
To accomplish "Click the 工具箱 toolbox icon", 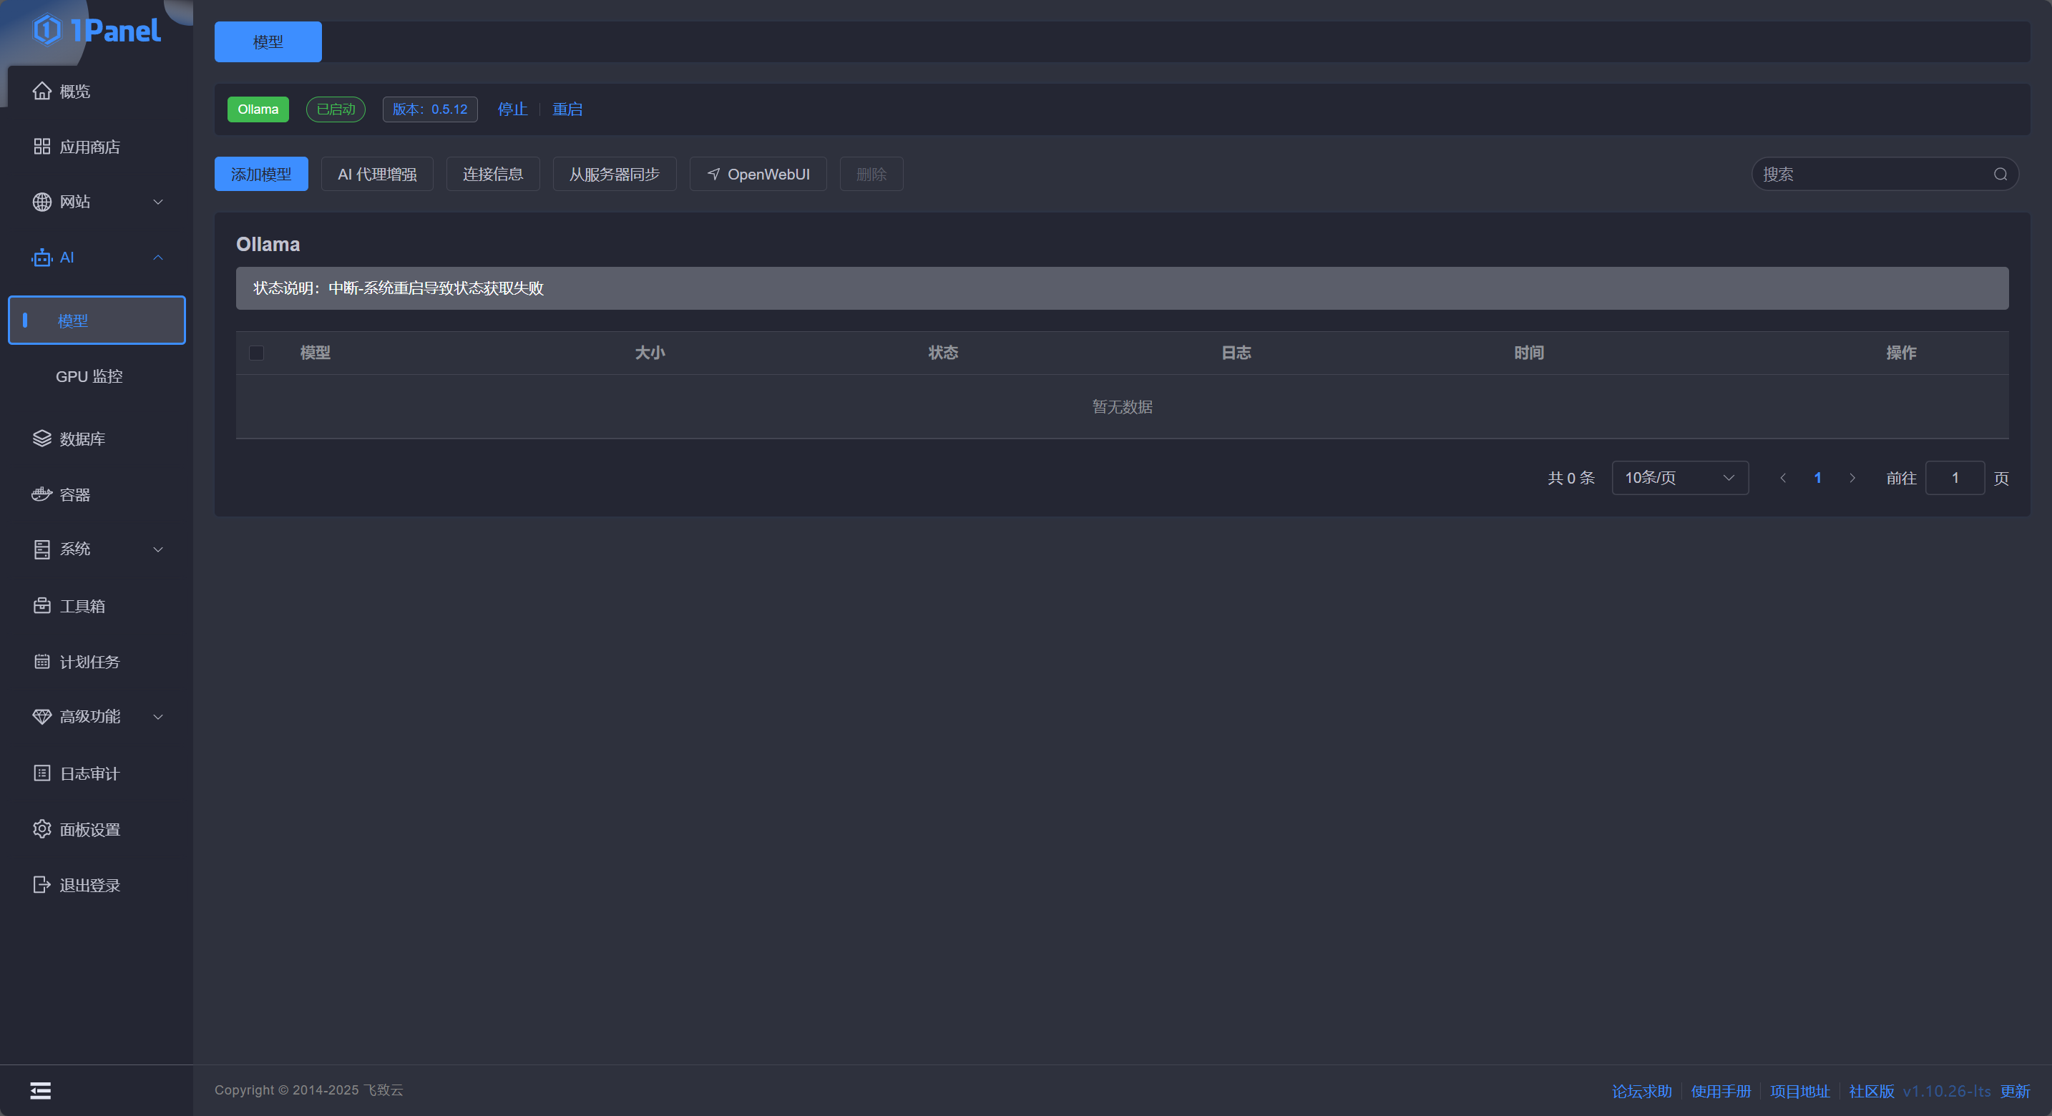I will click(41, 606).
